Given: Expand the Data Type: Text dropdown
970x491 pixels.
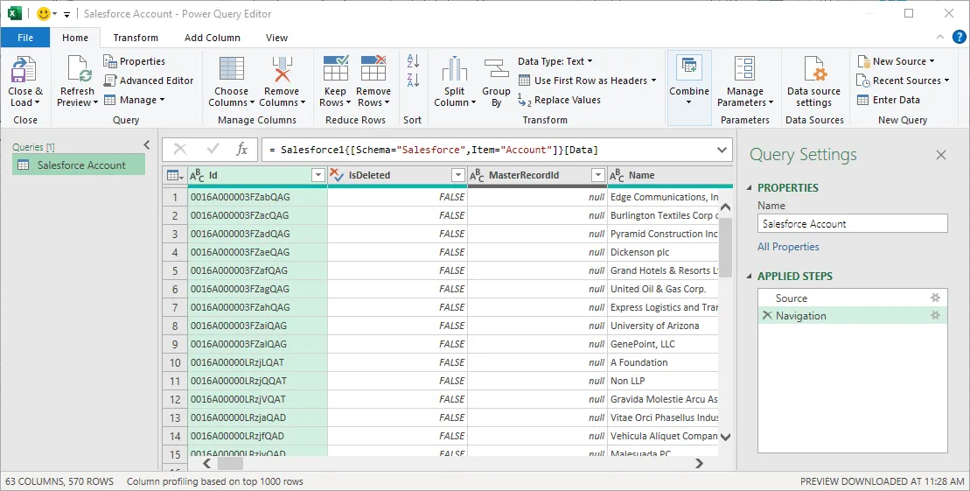Looking at the screenshot, I should pyautogui.click(x=555, y=61).
